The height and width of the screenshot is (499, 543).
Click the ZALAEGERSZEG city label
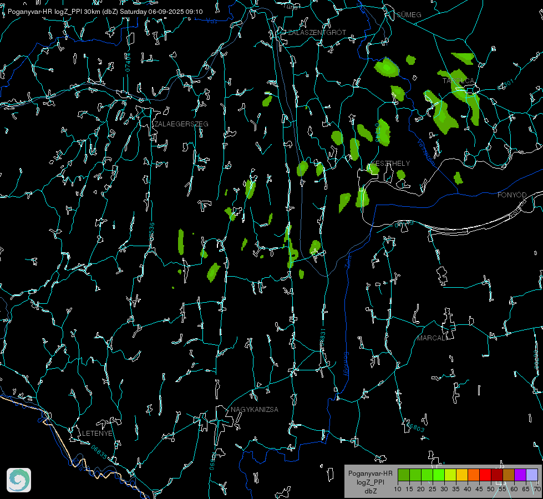click(181, 124)
